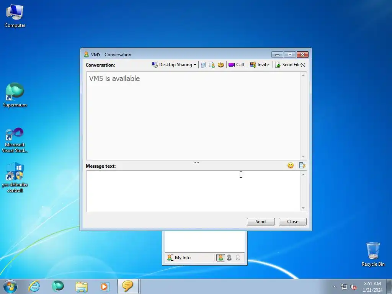Viewport: 392px width, 294px height.
Task: Click the splitter grip between conversation and message
Action: tap(196, 162)
